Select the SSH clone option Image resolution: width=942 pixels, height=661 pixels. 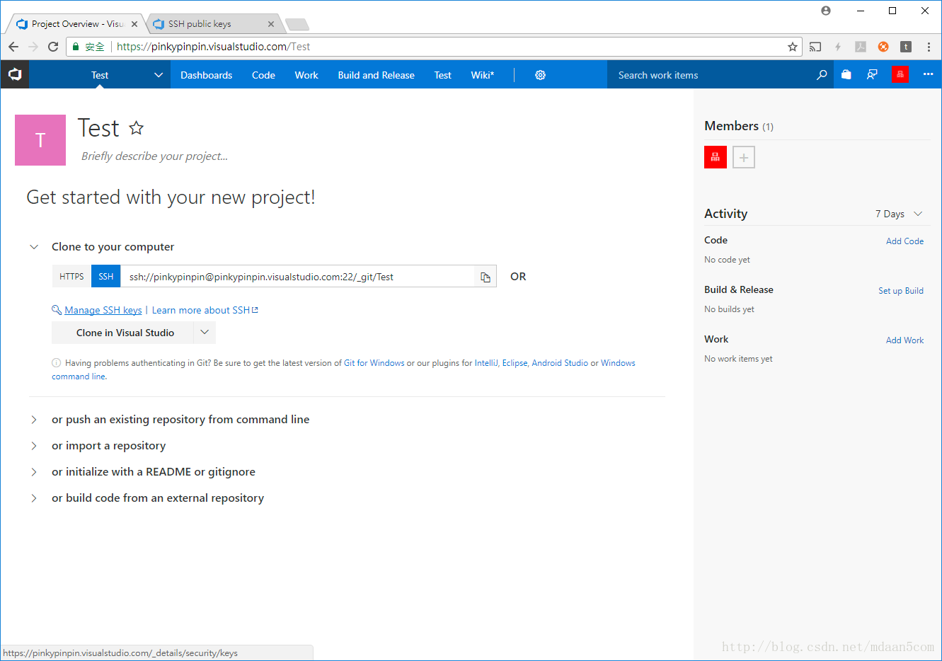click(x=106, y=277)
